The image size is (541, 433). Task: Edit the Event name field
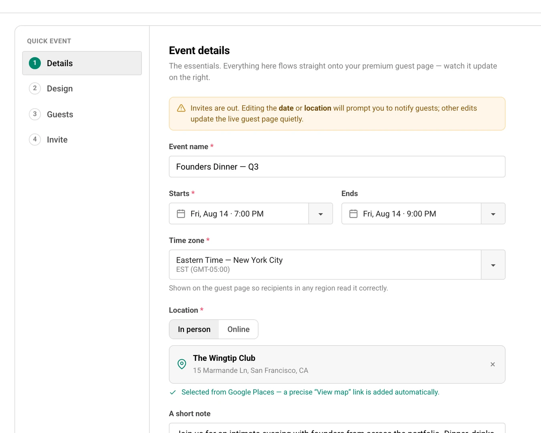[x=337, y=167]
